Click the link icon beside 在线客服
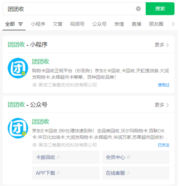Screen dimensions: 179x186 click(x=129, y=173)
